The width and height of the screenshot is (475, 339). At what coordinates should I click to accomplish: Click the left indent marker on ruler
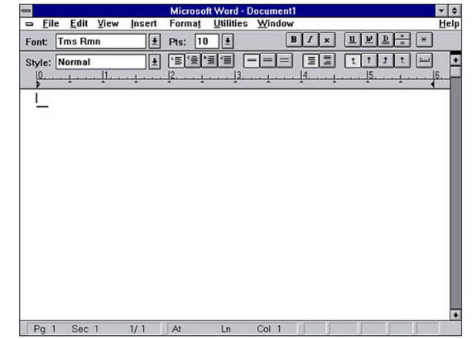pyautogui.click(x=38, y=84)
